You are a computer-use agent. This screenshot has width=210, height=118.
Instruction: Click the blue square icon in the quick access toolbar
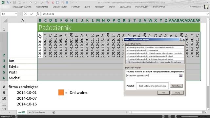67,2
